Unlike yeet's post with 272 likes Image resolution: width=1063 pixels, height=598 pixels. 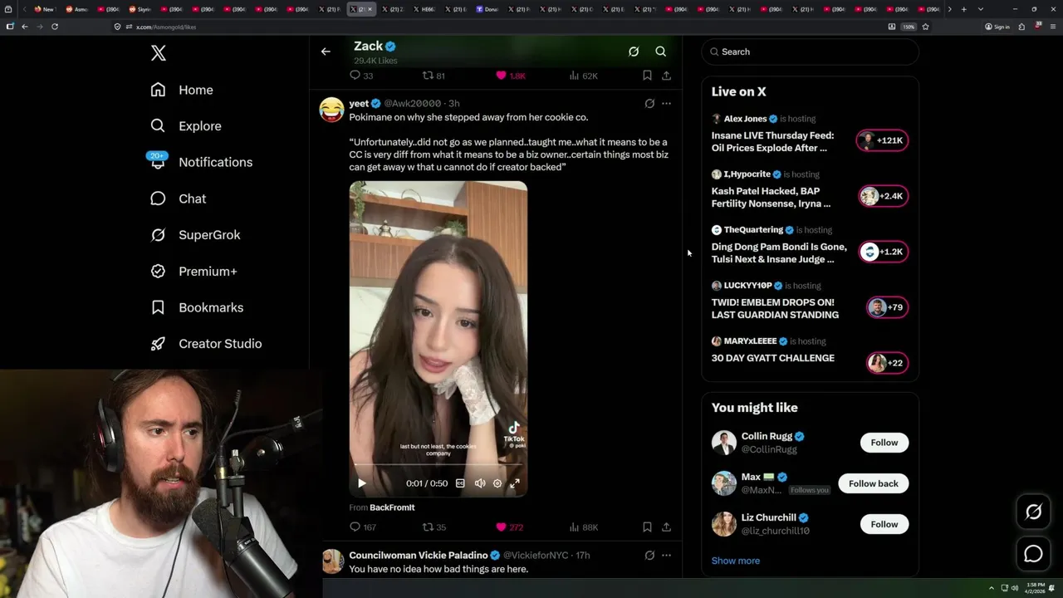(509, 527)
